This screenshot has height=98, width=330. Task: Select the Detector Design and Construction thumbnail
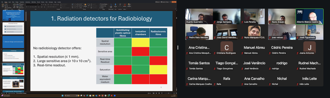pos(13,42)
